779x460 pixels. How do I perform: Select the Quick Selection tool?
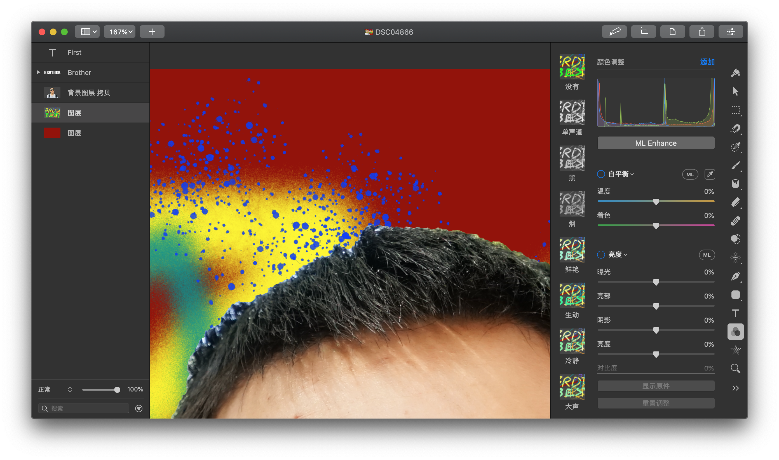735,147
